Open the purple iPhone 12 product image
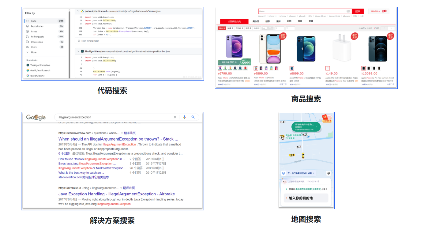Image resolution: width=428 pixels, height=237 pixels. [234, 46]
